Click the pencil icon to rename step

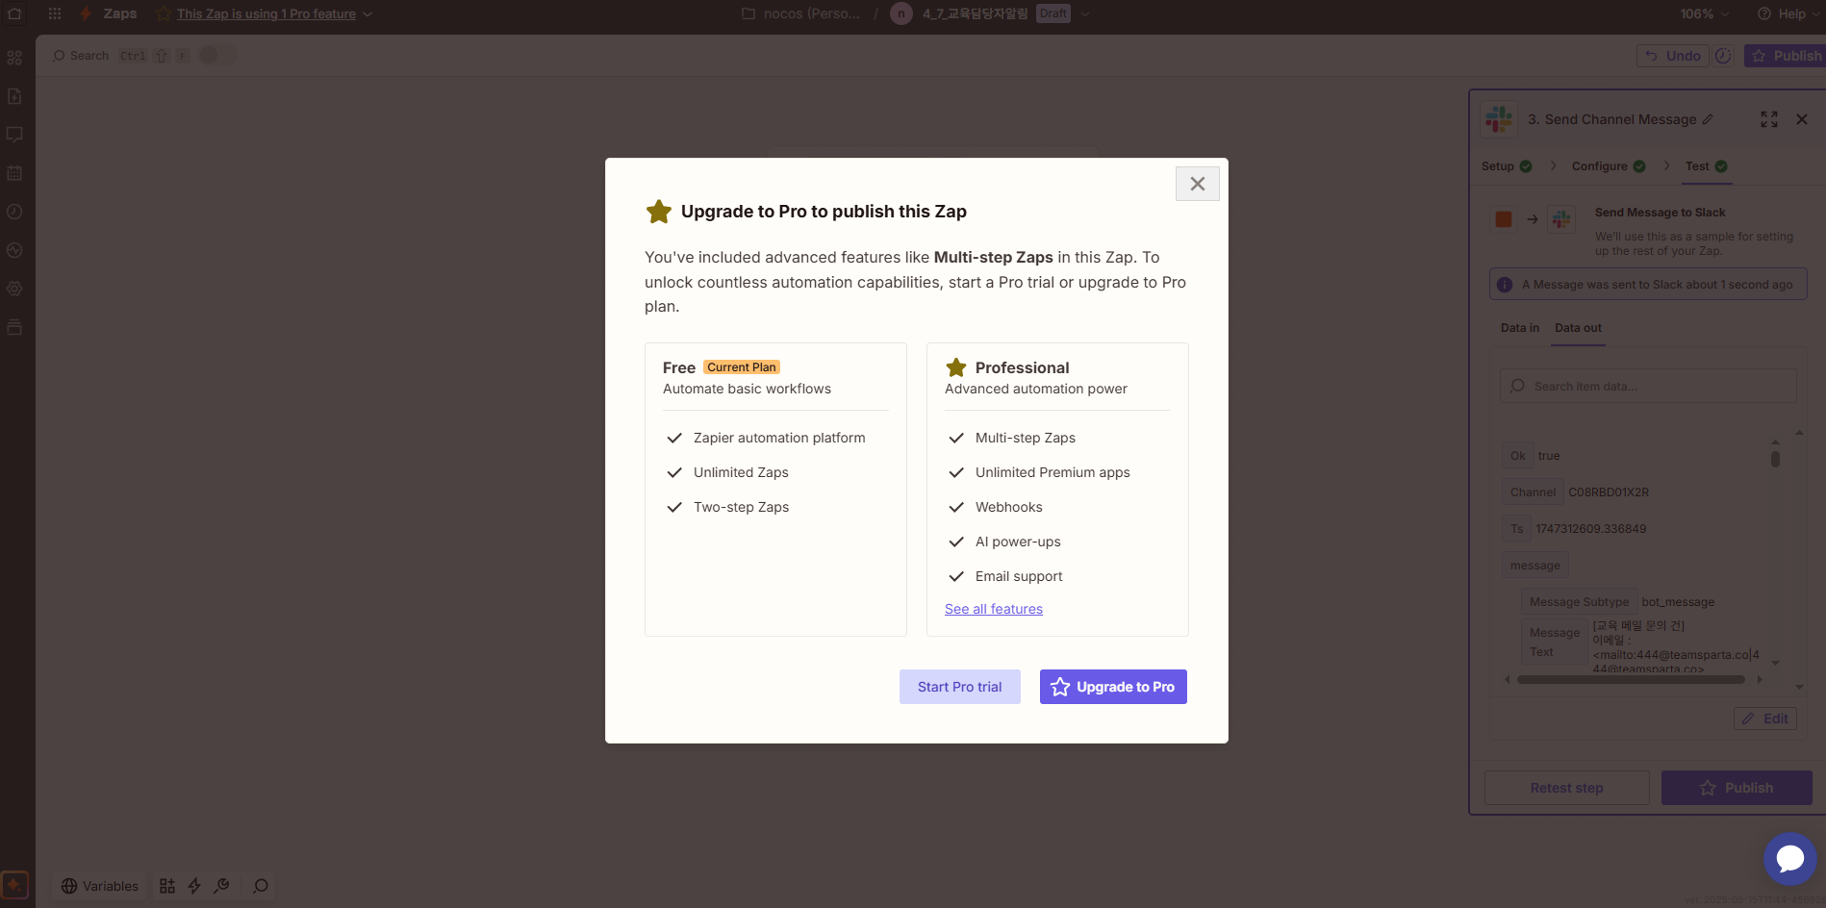[x=1708, y=119]
